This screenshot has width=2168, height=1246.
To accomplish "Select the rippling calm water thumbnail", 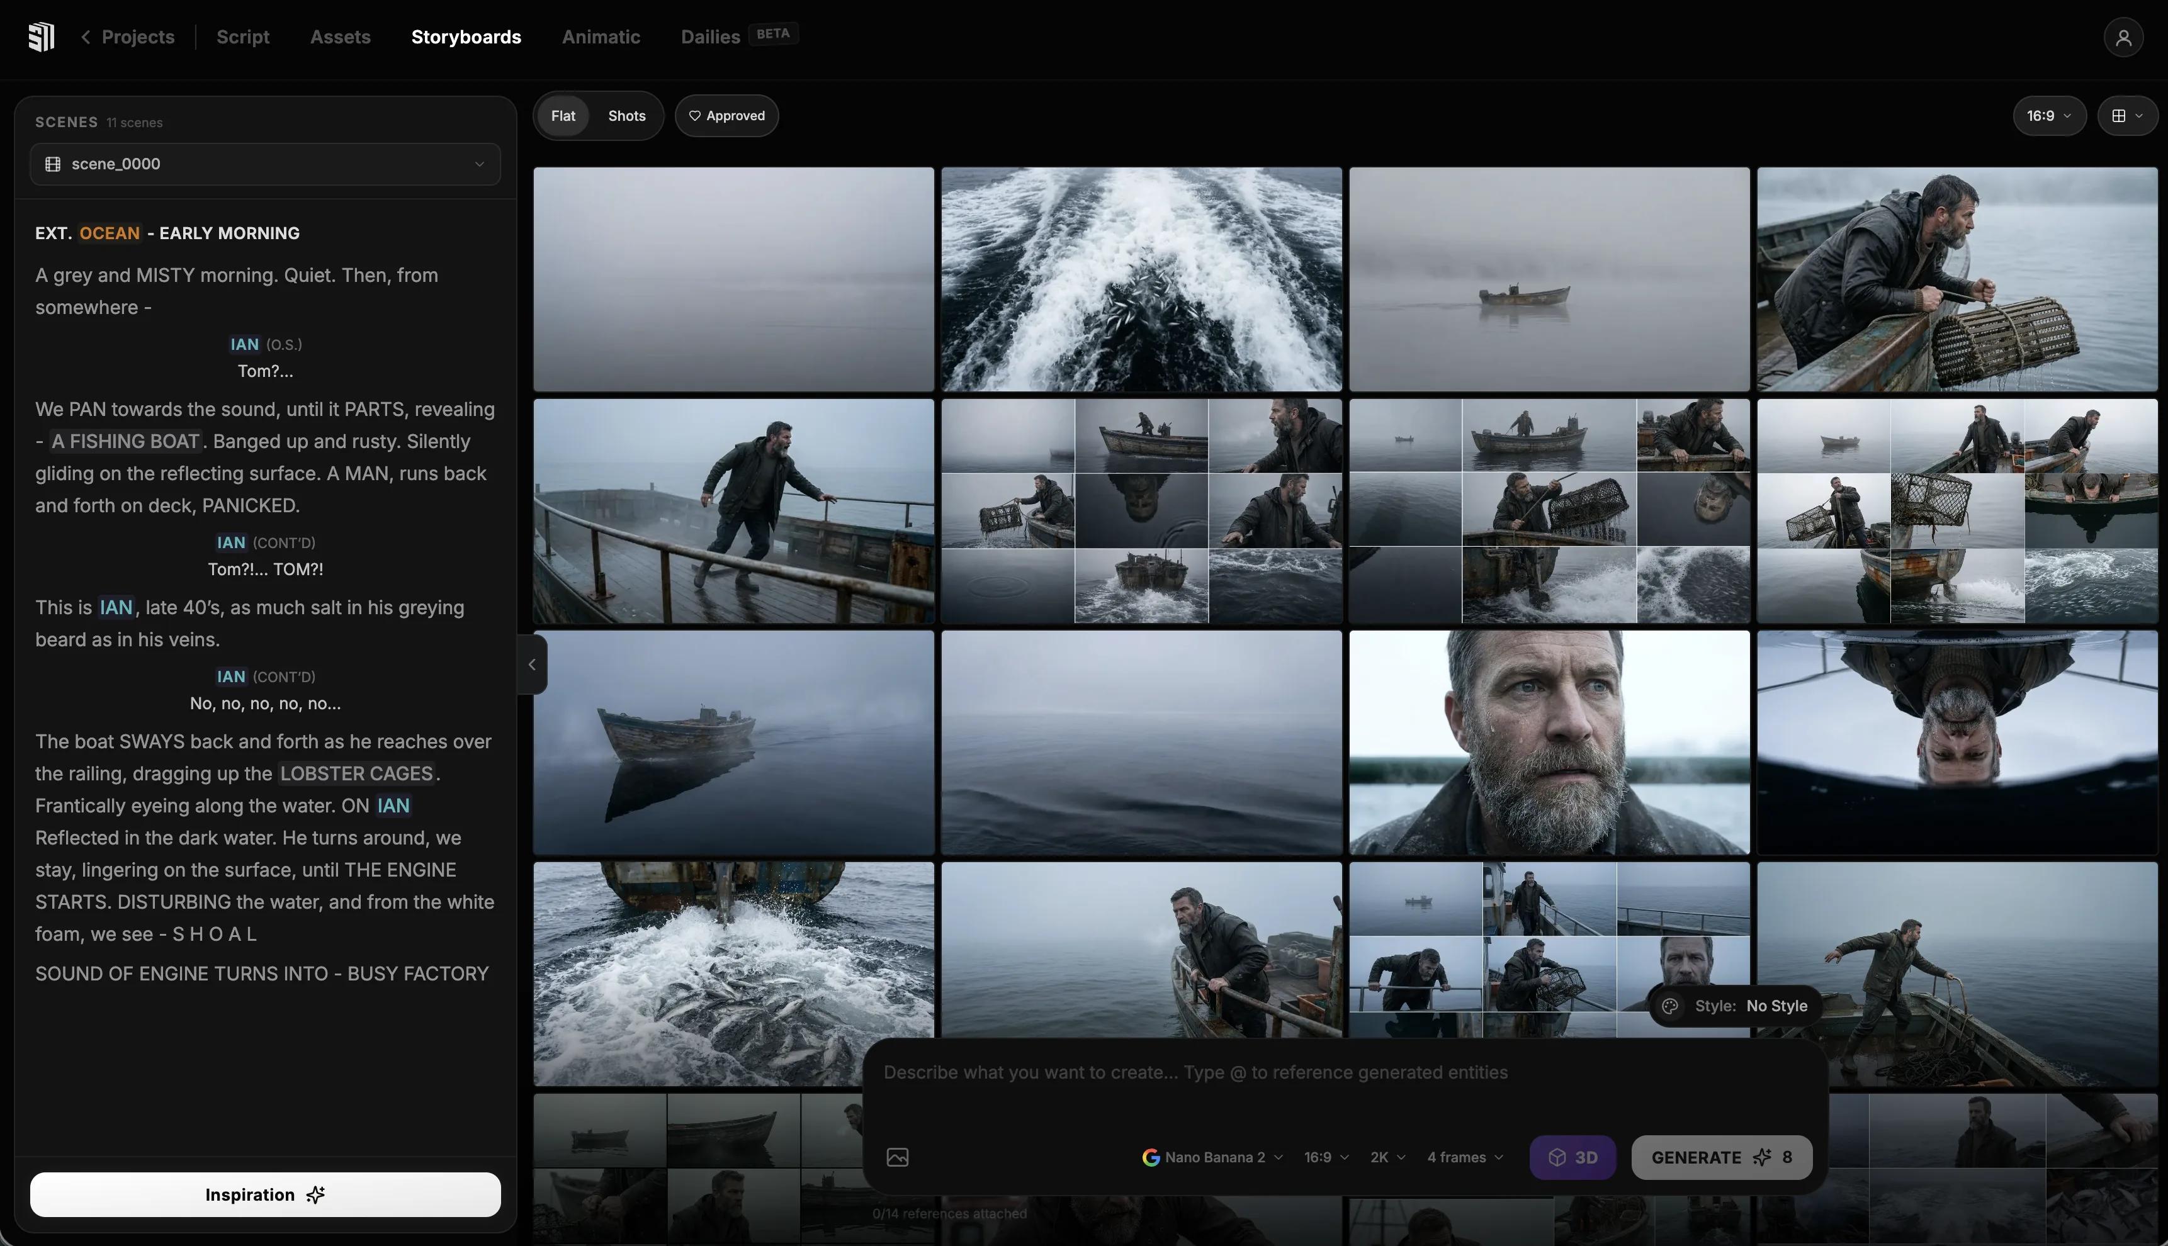I will (1142, 743).
